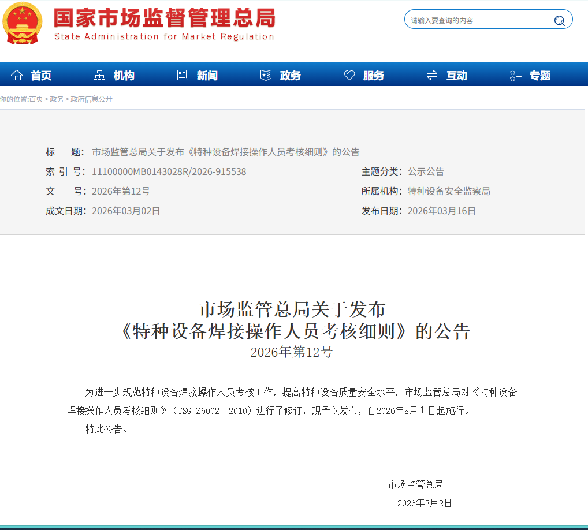Click the exchange-arrows icon next to 互动
This screenshot has width=588, height=530.
pos(431,74)
